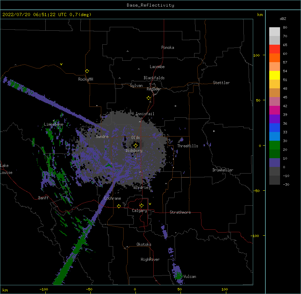Click the dark green 10–20 dBZ swatch
Image resolution: width=301 pixels, height=294 pixels.
point(274,154)
